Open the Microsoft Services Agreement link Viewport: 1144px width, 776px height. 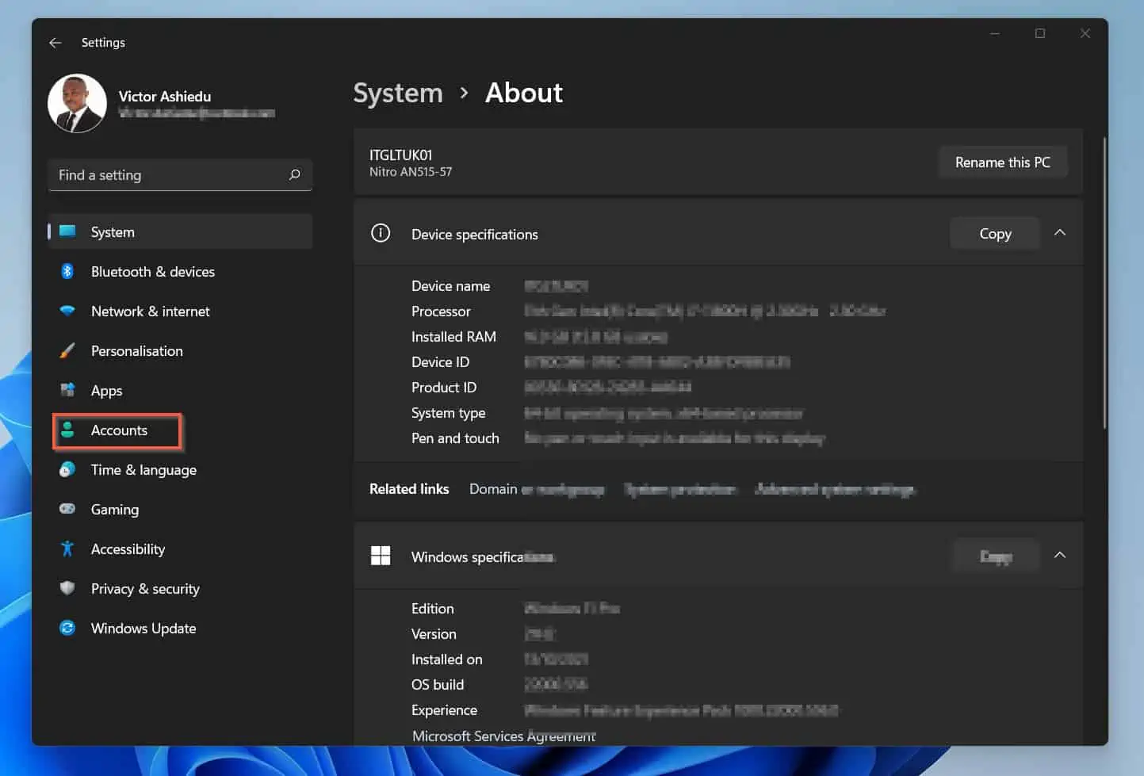[503, 736]
